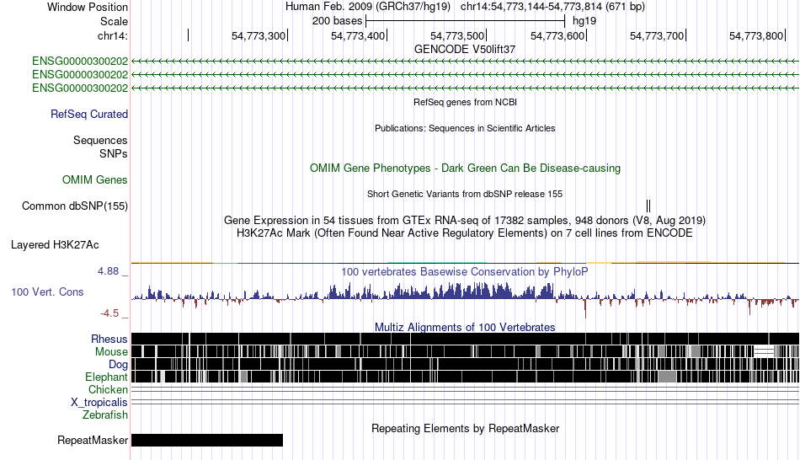800x460 pixels.
Task: Click the hg19 label beside the scale bar
Action: [x=584, y=21]
